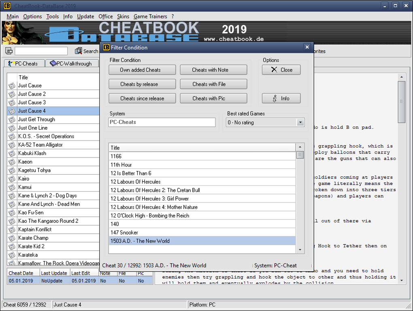The width and height of the screenshot is (413, 311).
Task: Click the filter list scroll up arrow
Action: [x=300, y=147]
